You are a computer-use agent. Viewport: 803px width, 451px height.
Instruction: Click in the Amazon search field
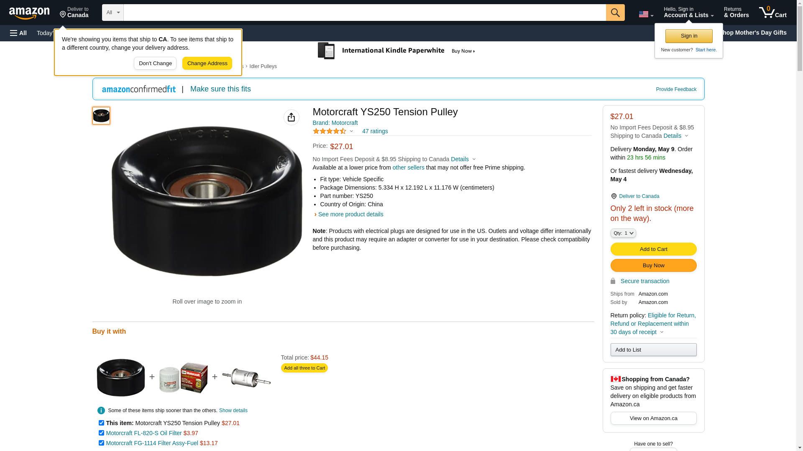tap(364, 13)
